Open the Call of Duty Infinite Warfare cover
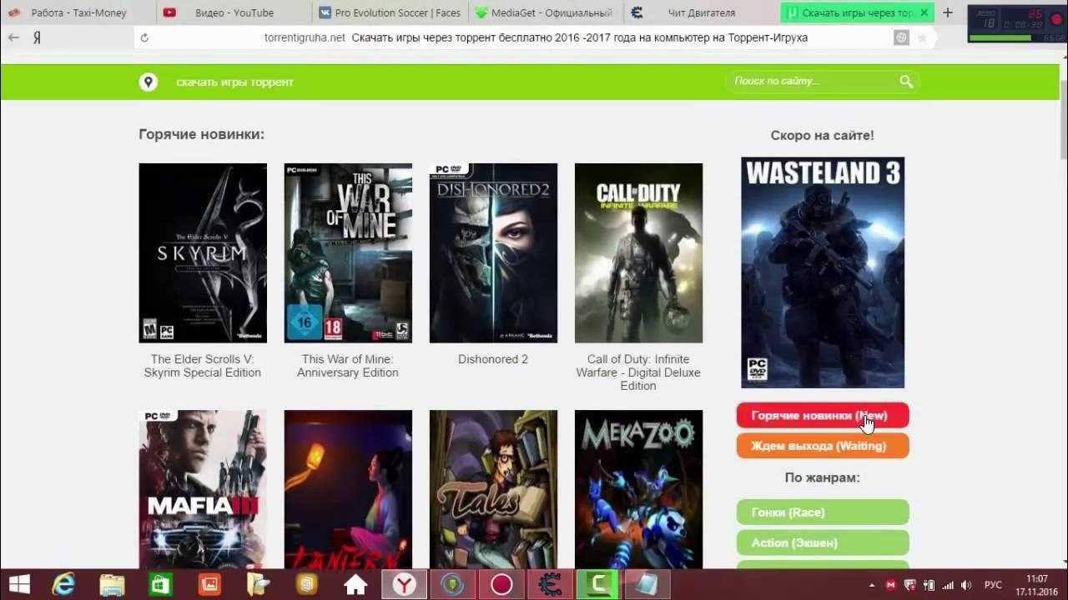Viewport: 1068px width, 600px height. point(638,252)
